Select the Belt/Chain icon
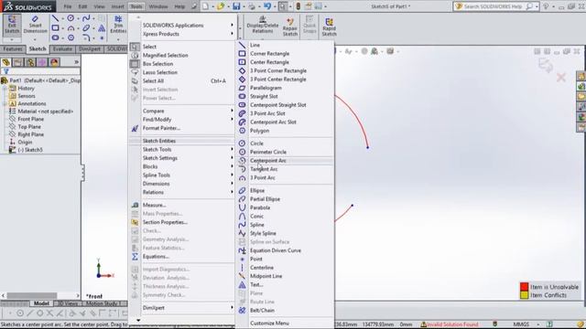The image size is (586, 329). [242, 311]
